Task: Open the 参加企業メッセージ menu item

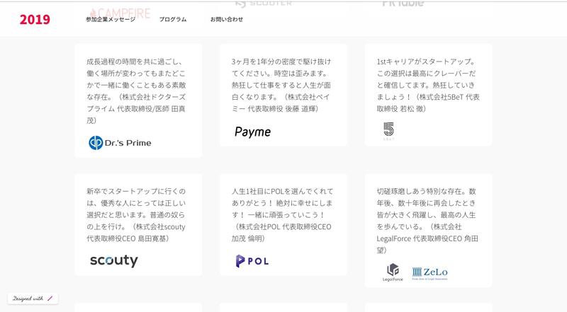Action: [x=111, y=19]
